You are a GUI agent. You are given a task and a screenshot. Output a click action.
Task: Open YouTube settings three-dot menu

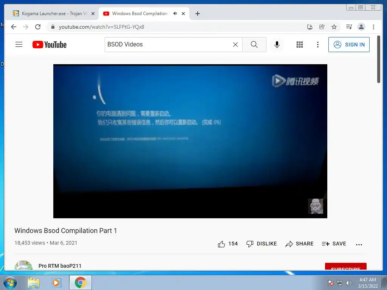[317, 45]
